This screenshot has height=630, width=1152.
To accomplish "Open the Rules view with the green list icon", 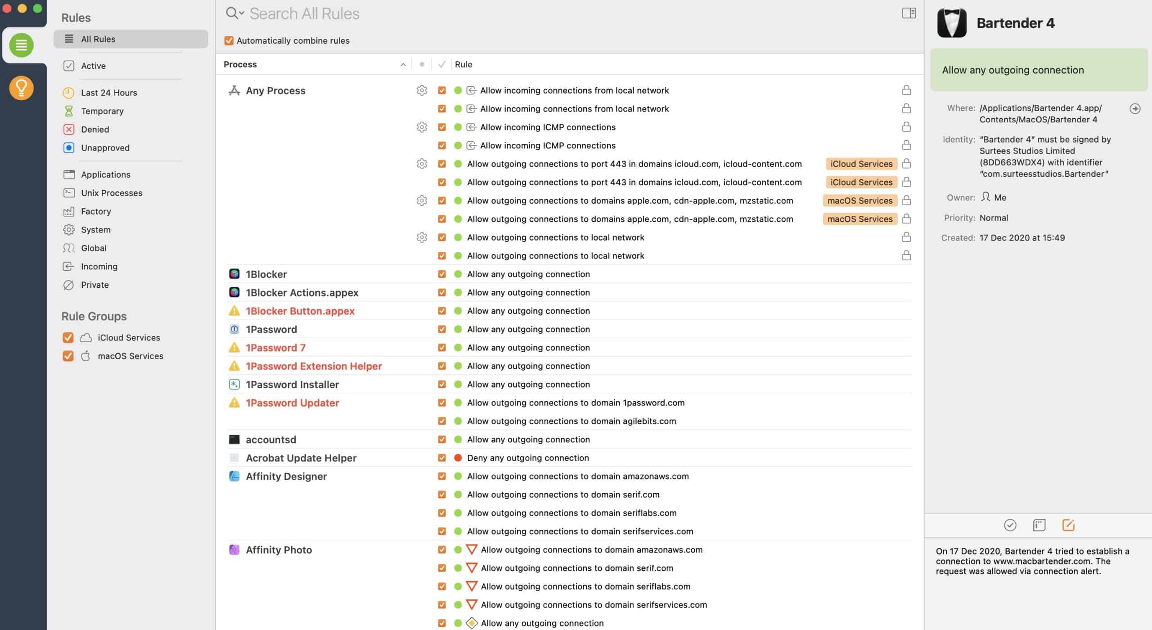I will click(x=21, y=45).
